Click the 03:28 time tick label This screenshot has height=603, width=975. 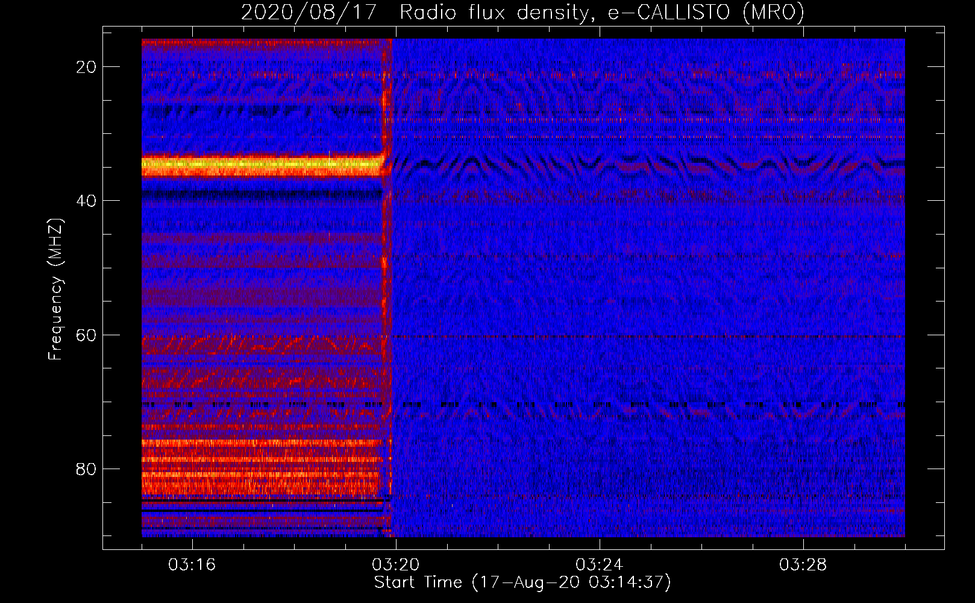(803, 565)
